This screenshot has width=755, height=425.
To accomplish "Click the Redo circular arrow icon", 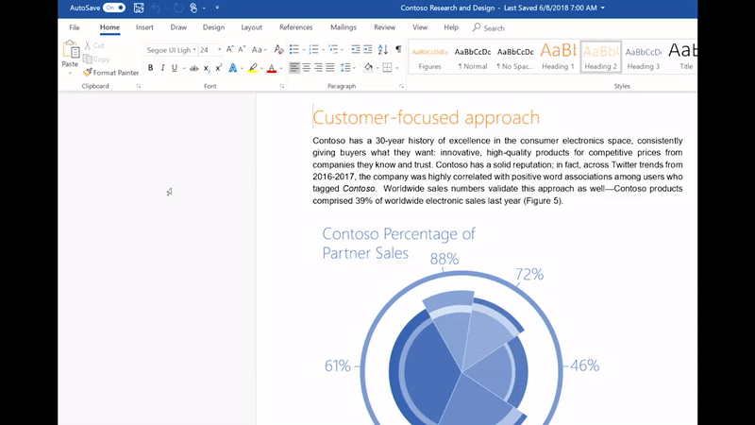I will (x=178, y=8).
